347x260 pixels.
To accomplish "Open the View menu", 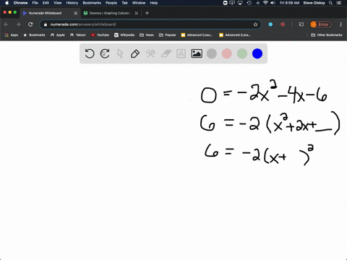I will coord(58,3).
